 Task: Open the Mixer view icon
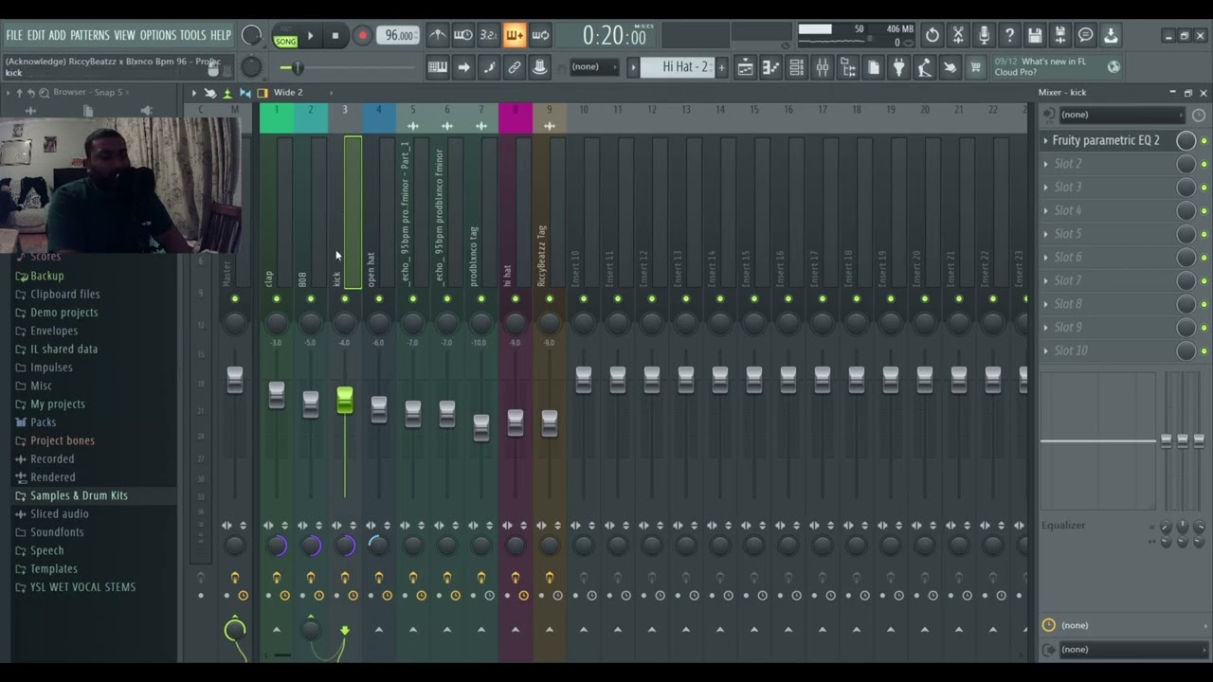822,67
